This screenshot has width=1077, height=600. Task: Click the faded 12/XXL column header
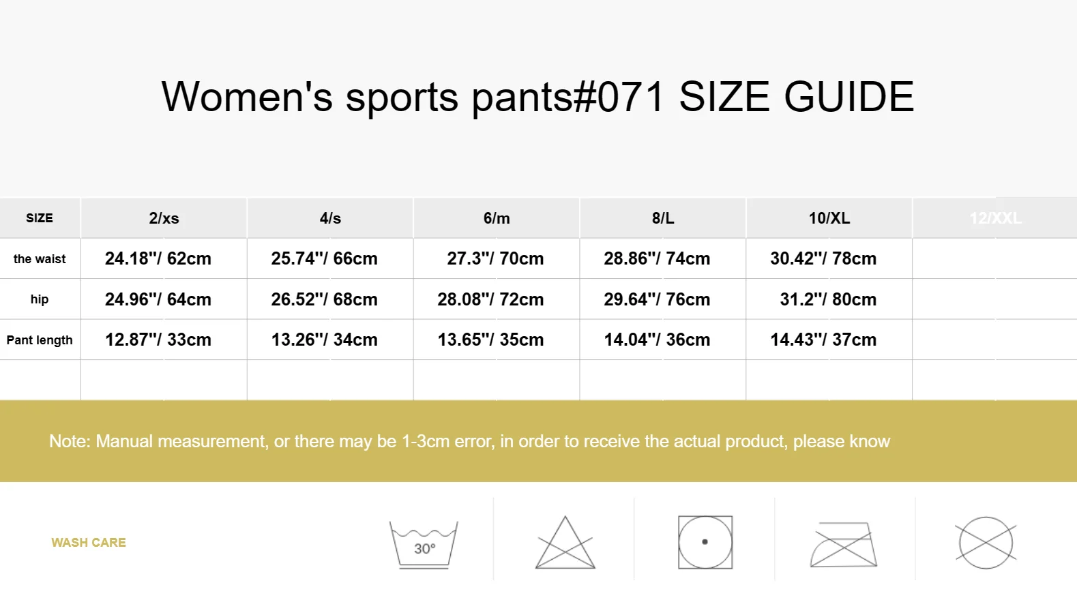pyautogui.click(x=995, y=218)
